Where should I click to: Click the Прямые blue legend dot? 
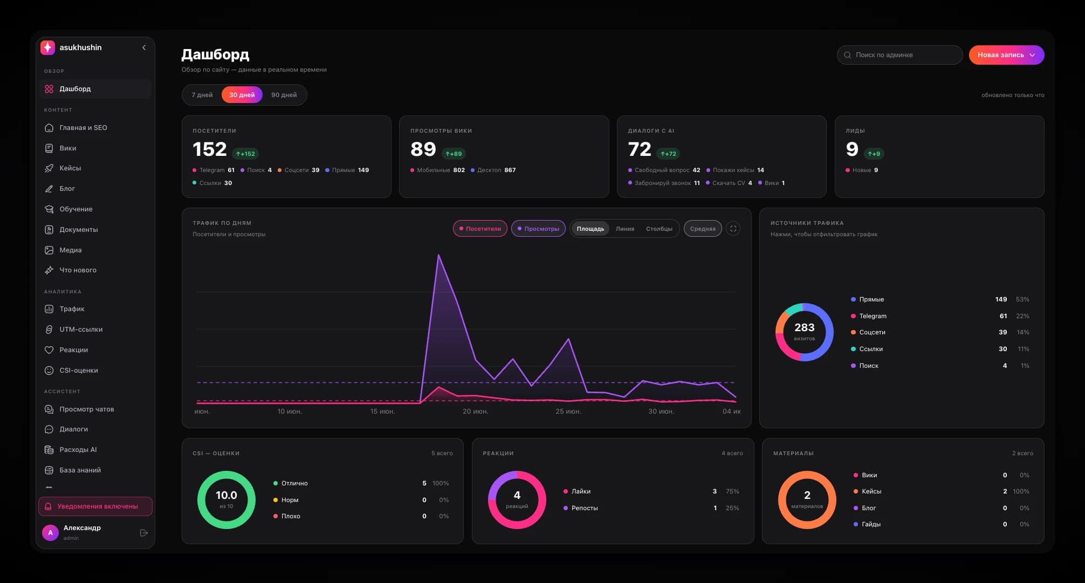(x=853, y=299)
